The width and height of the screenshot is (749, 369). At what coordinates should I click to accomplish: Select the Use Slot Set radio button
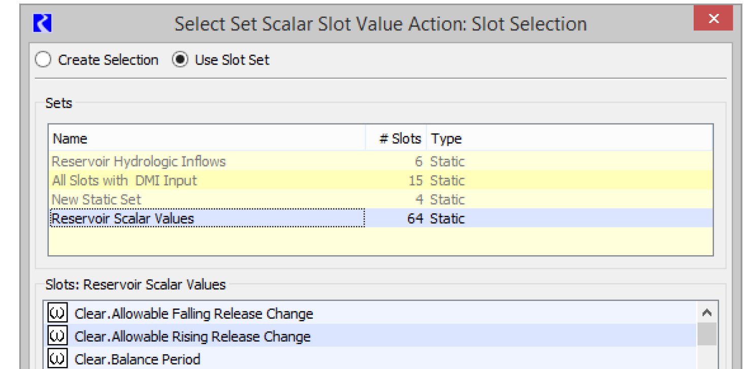(180, 60)
